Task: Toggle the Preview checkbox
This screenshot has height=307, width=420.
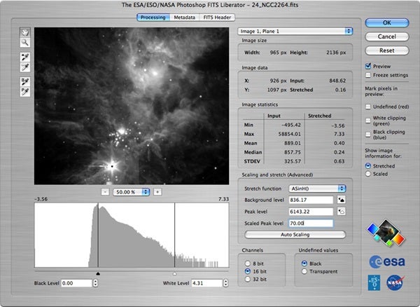Action: (368, 66)
